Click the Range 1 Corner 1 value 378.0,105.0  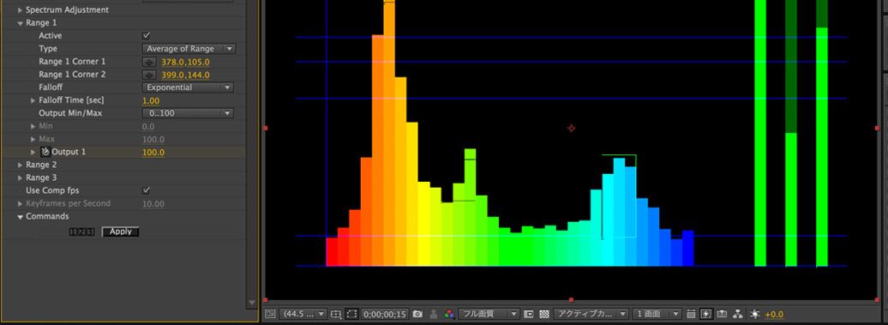point(186,62)
